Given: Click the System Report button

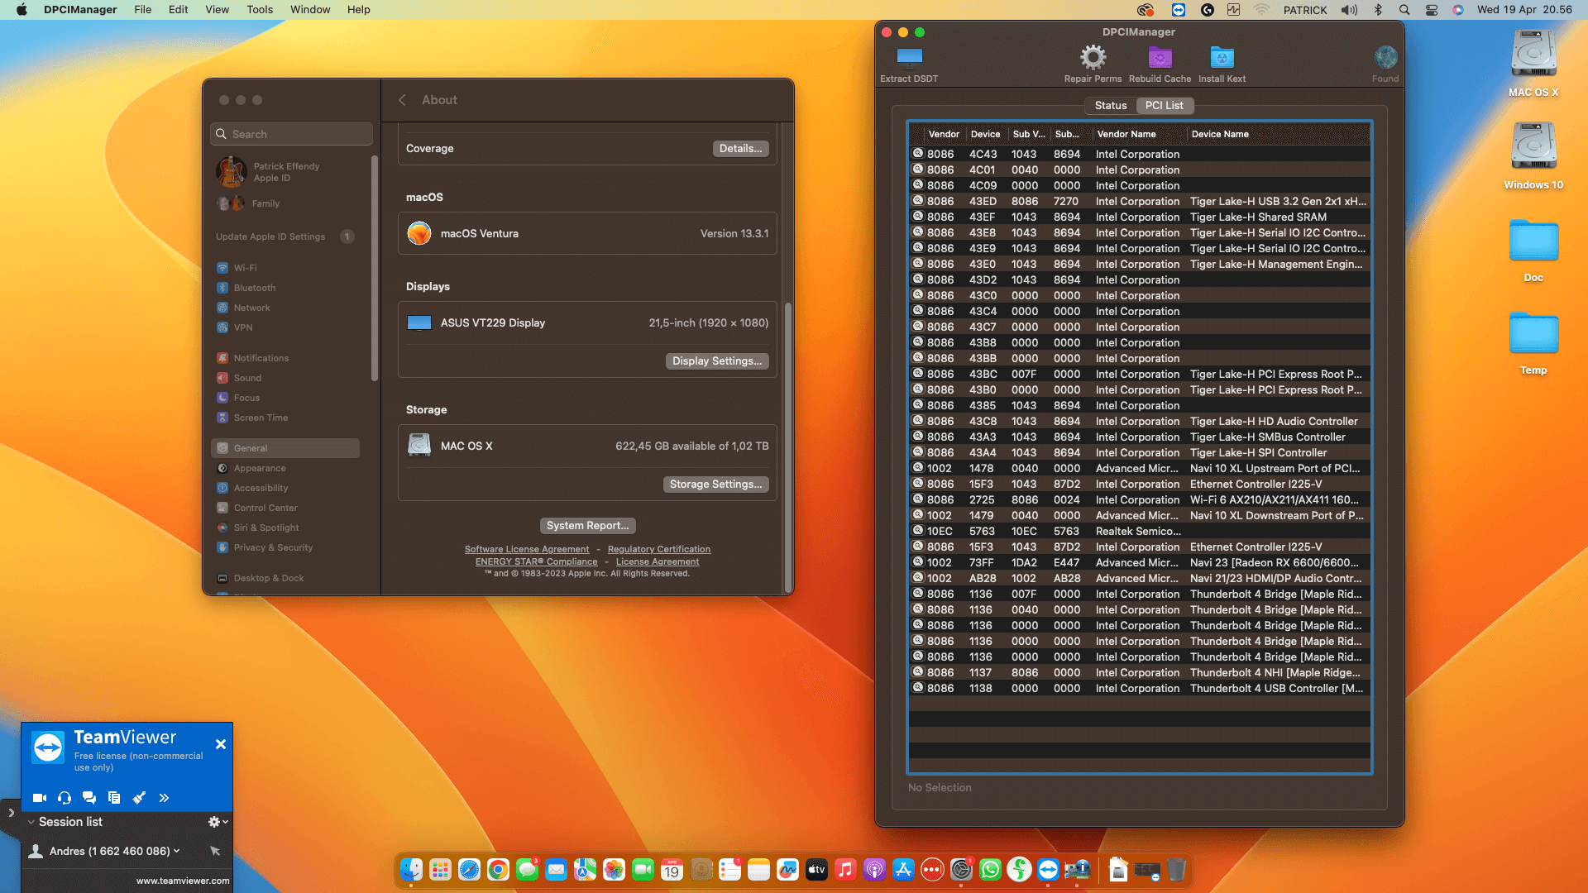Looking at the screenshot, I should pos(587,526).
